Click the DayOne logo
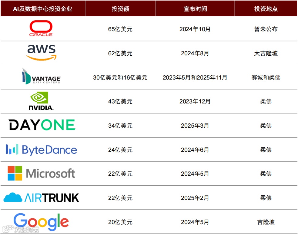The width and height of the screenshot is (298, 235). (x=42, y=125)
